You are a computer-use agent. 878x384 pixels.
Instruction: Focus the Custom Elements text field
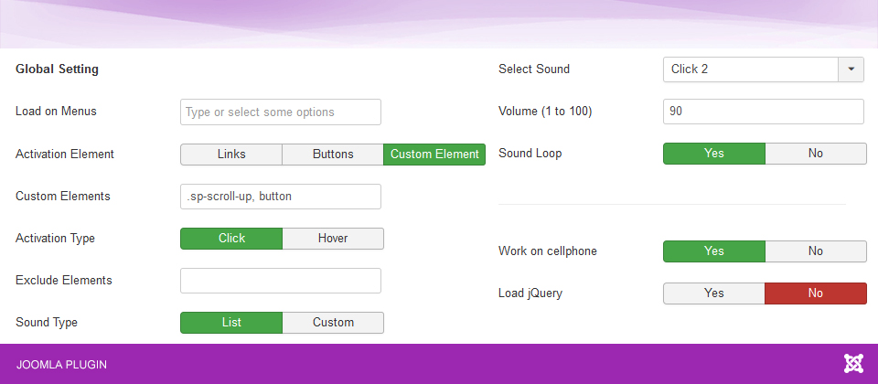(281, 197)
